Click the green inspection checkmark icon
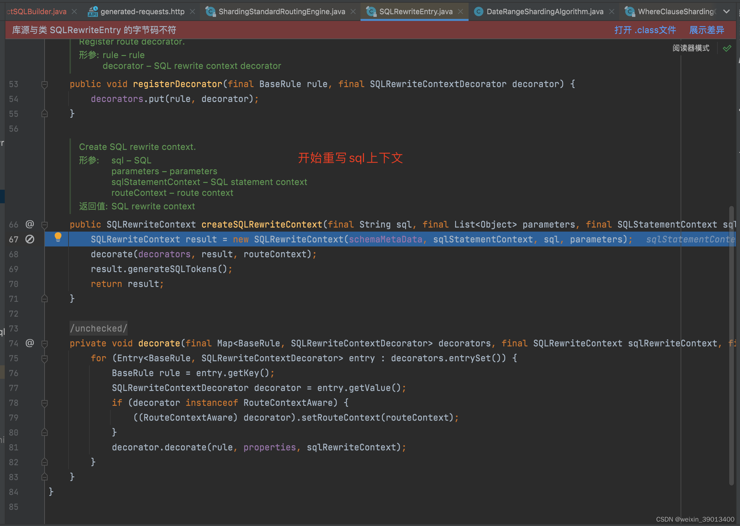The image size is (740, 526). pos(727,48)
